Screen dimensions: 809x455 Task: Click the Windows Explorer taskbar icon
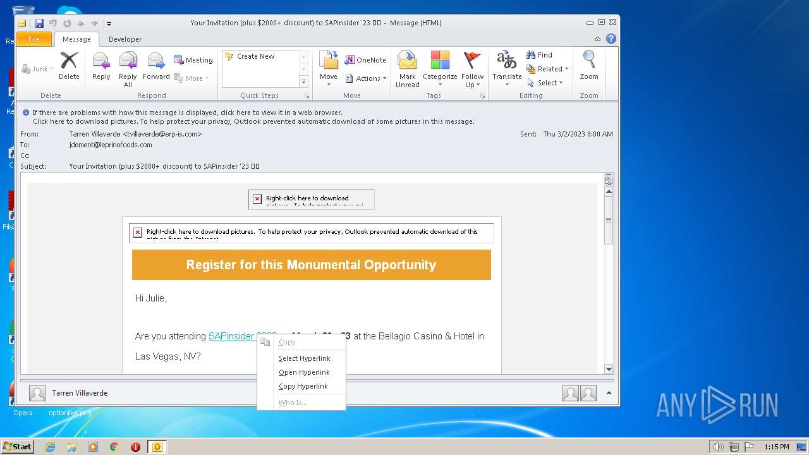point(71,447)
